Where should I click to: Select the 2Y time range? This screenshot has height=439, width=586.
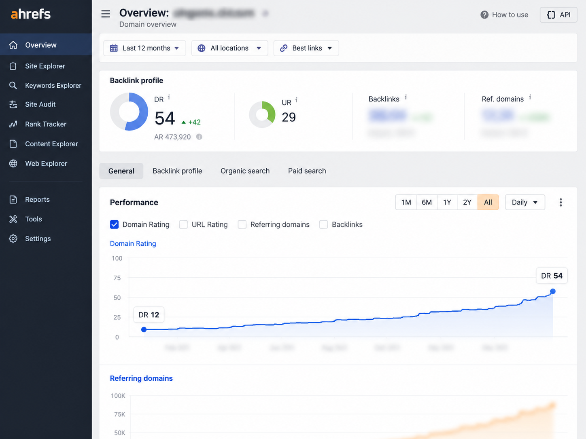[x=467, y=203]
